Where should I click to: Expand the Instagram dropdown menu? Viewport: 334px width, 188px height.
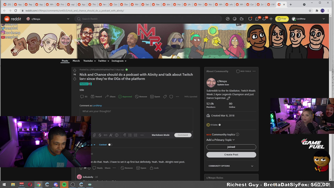point(119,61)
